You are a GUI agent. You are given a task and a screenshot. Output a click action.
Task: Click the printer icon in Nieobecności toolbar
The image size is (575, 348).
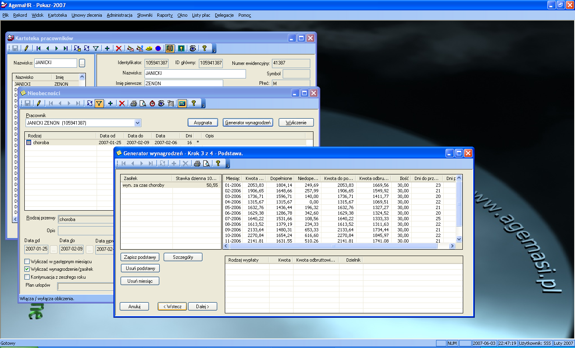coord(134,103)
